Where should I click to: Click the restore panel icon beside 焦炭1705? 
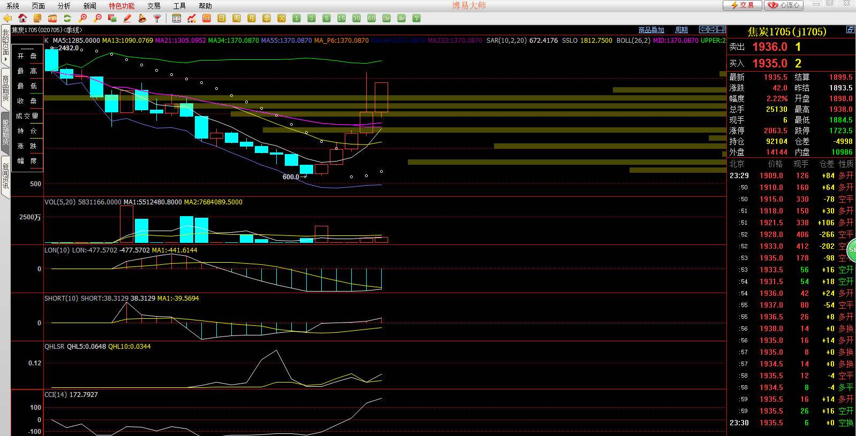tap(850, 29)
